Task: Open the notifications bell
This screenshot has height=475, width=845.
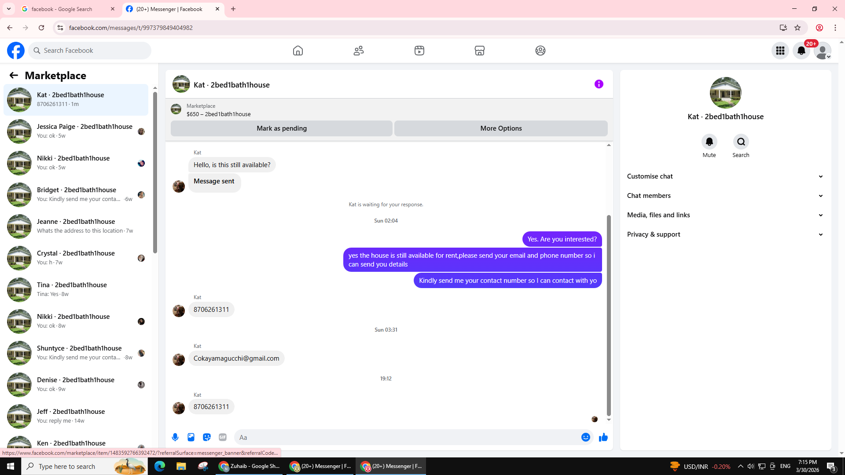Action: pyautogui.click(x=801, y=51)
